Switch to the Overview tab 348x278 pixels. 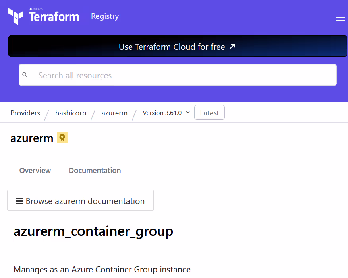click(35, 171)
